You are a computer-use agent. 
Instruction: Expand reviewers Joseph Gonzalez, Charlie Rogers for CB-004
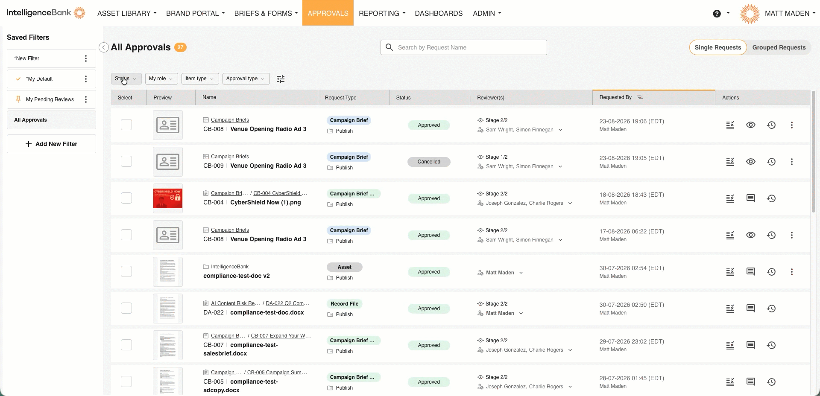(570, 204)
